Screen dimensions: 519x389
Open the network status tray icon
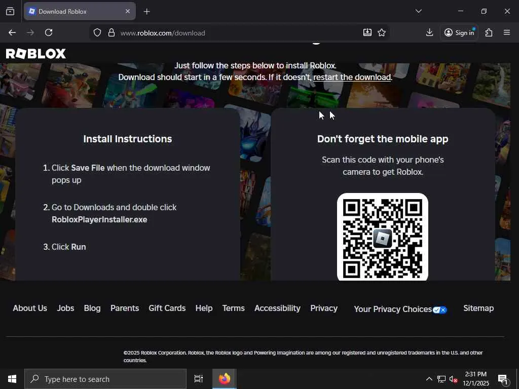click(441, 379)
